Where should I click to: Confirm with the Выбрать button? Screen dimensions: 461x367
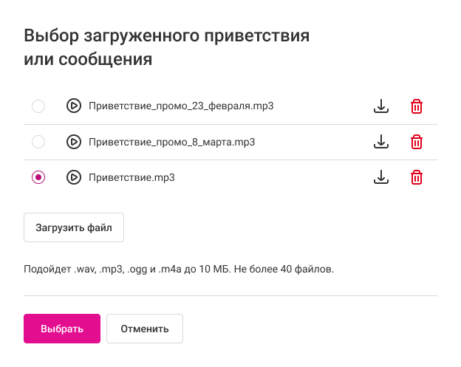point(61,329)
